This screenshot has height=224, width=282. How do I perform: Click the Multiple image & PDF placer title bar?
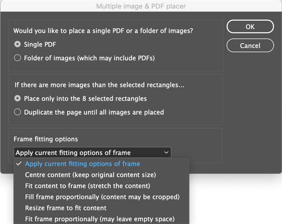click(x=141, y=6)
